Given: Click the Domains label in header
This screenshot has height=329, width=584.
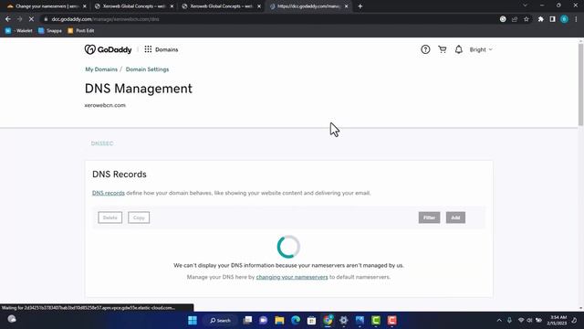Looking at the screenshot, I should 166,49.
